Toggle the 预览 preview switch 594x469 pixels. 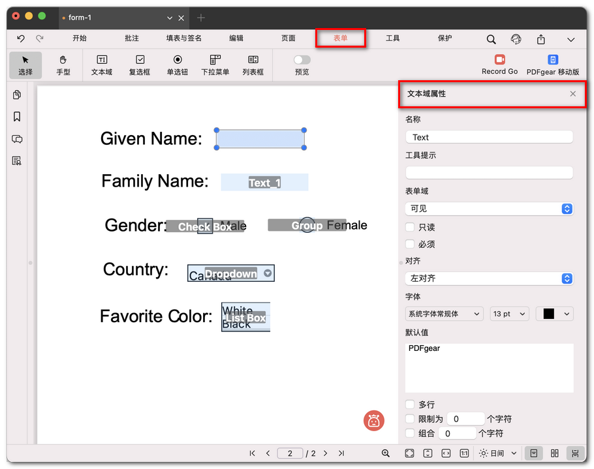(x=301, y=59)
